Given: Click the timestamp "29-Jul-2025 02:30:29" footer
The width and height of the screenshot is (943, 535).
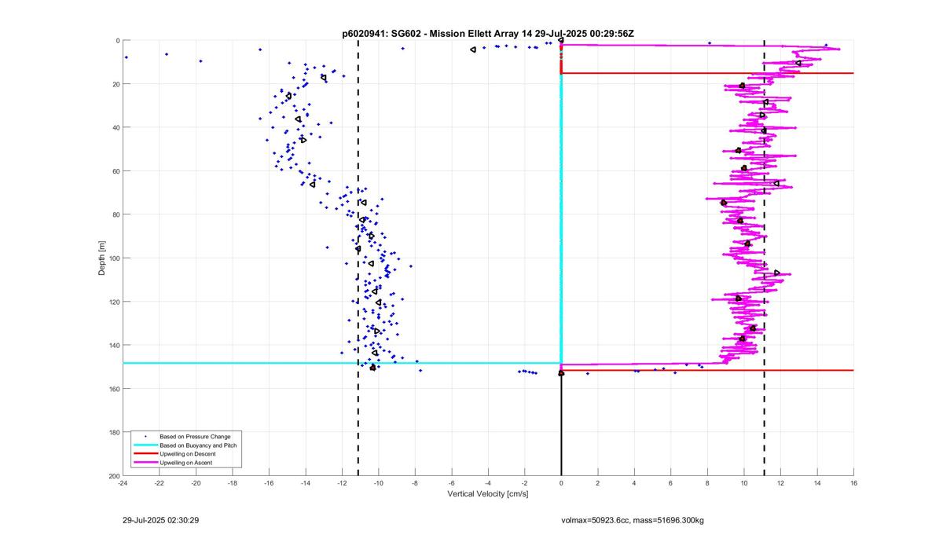Looking at the screenshot, I should pyautogui.click(x=160, y=520).
